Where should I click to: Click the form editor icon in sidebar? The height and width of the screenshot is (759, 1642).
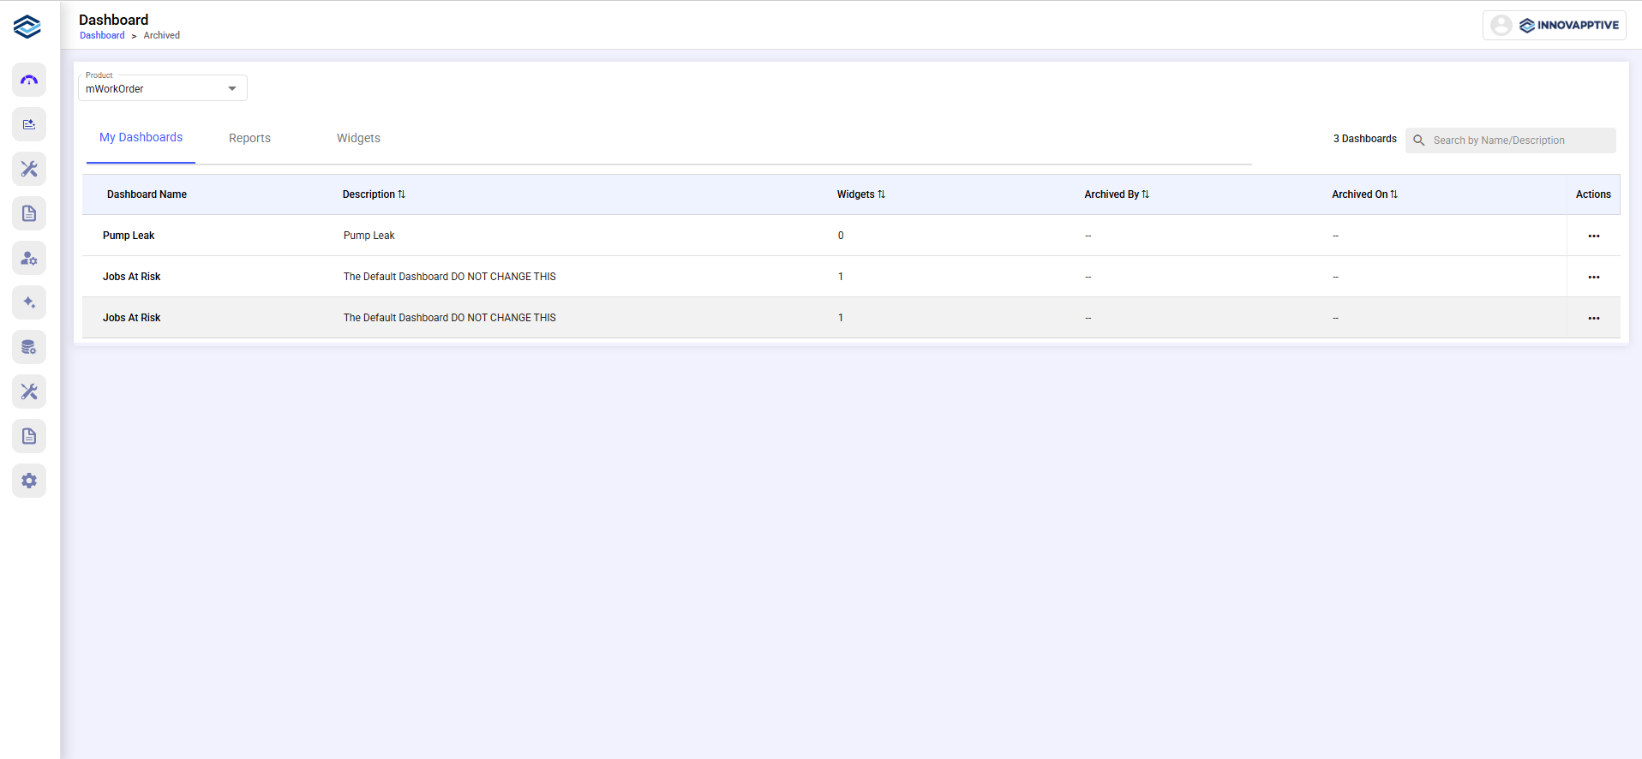[x=29, y=124]
